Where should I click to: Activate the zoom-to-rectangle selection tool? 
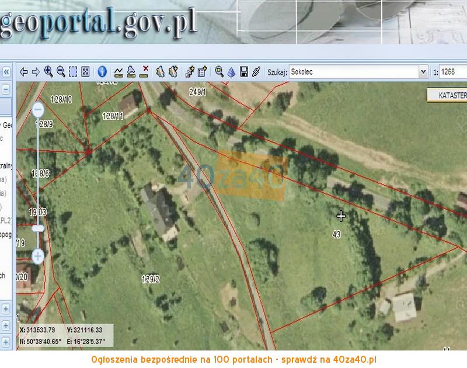(x=73, y=72)
